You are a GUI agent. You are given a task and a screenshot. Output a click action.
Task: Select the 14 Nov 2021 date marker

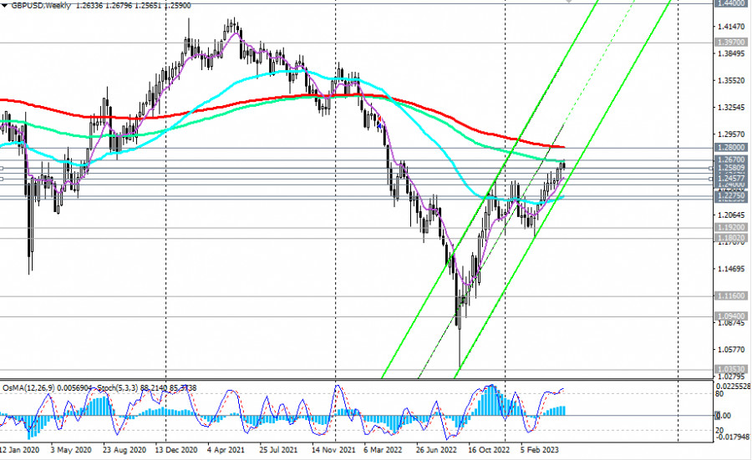(329, 447)
